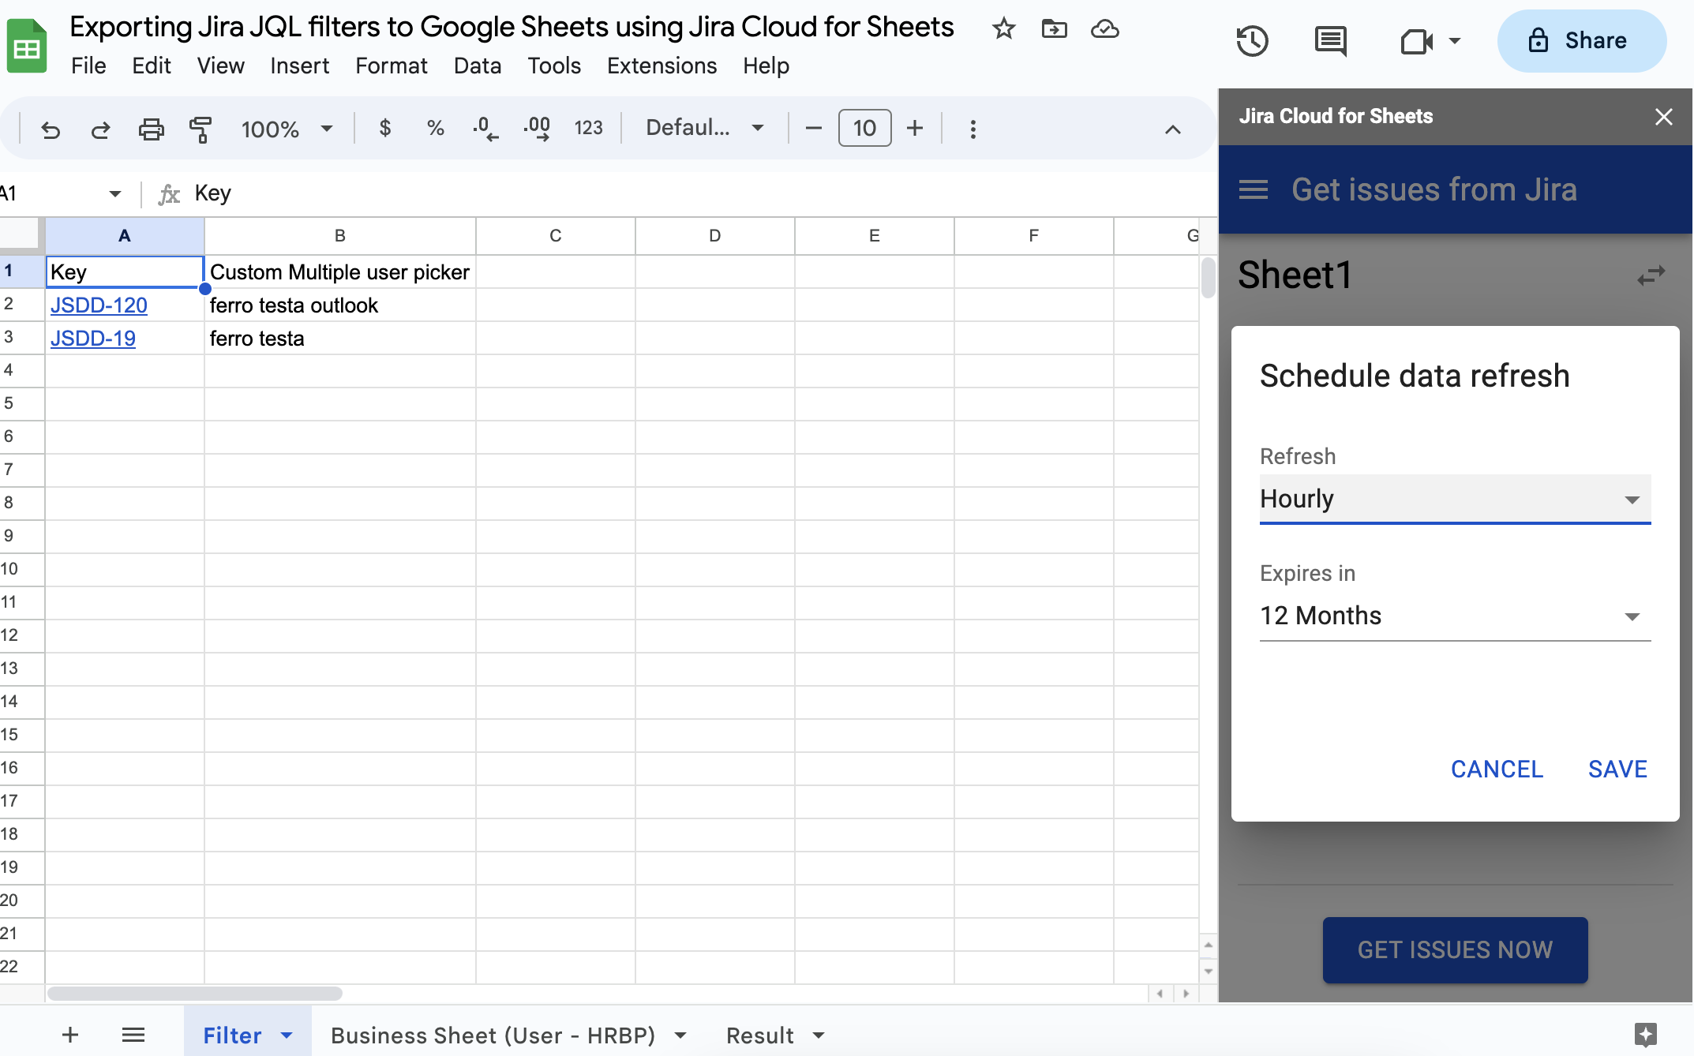The height and width of the screenshot is (1056, 1694).
Task: Select column B header
Action: coord(340,236)
